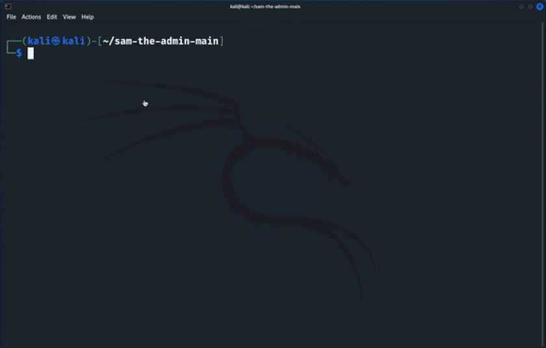Open the File menu
Viewport: 546px width, 348px height.
pyautogui.click(x=11, y=17)
